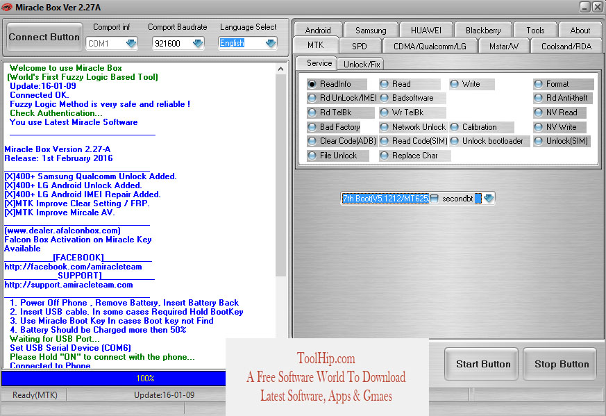
Task: Select the MTK tab
Action: click(x=316, y=45)
